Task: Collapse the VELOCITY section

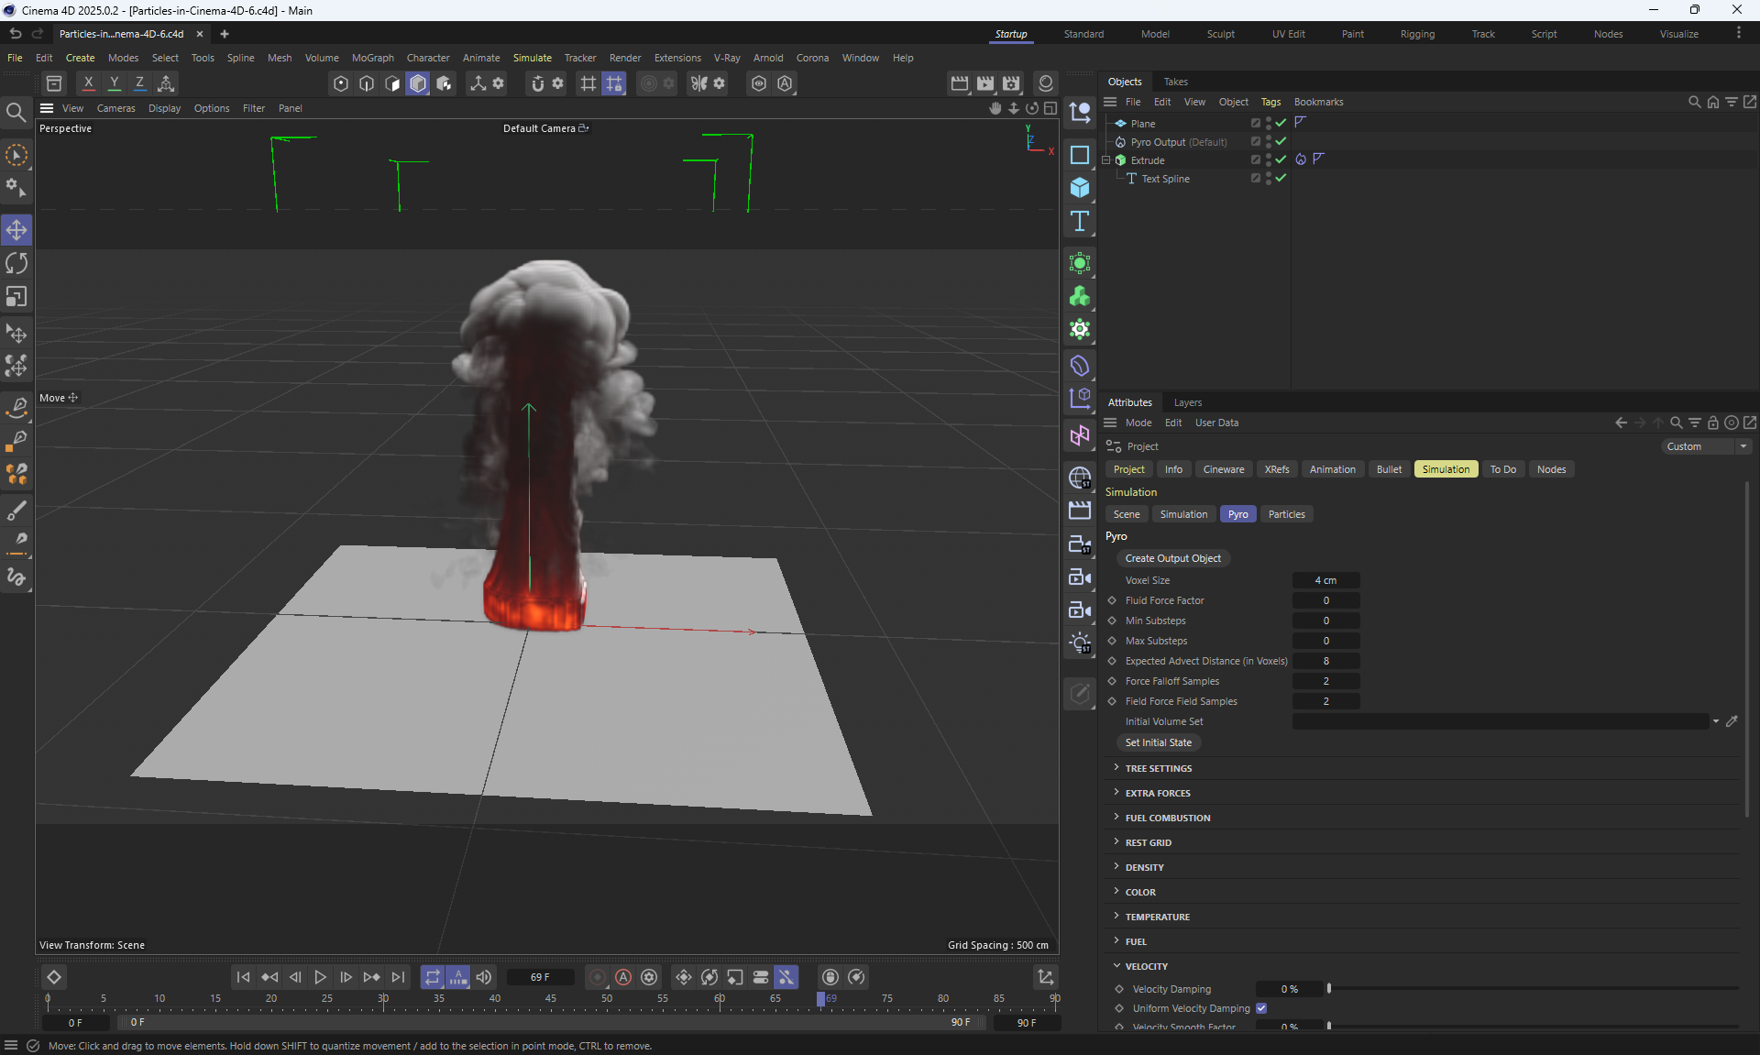Action: tap(1146, 966)
